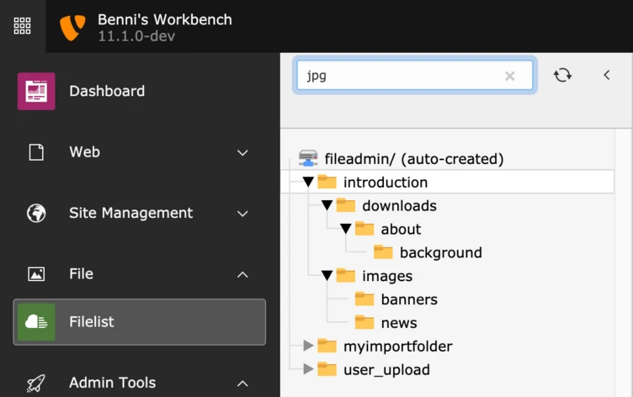Screen dimensions: 633x397
Task: Collapse the downloads folder node
Action: pos(327,205)
